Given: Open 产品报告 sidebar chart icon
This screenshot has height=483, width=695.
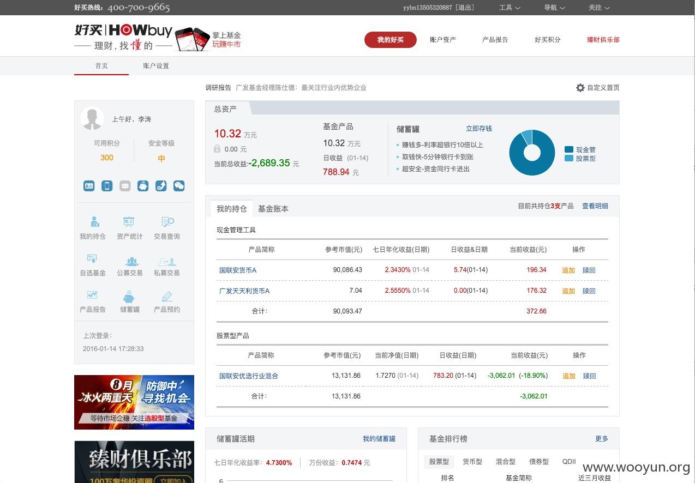Looking at the screenshot, I should tap(92, 295).
